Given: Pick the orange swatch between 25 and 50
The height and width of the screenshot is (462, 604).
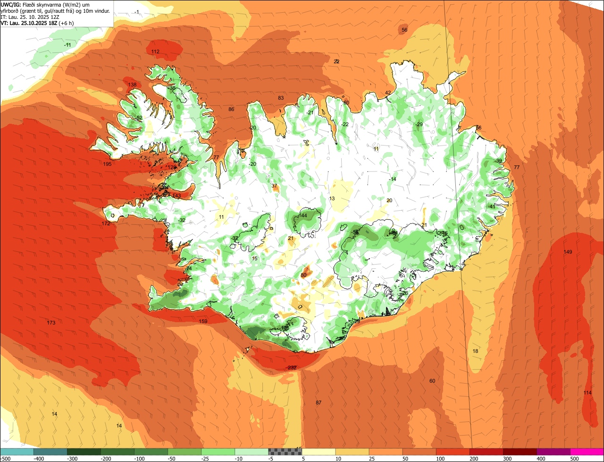Looking at the screenshot, I should coord(386,452).
